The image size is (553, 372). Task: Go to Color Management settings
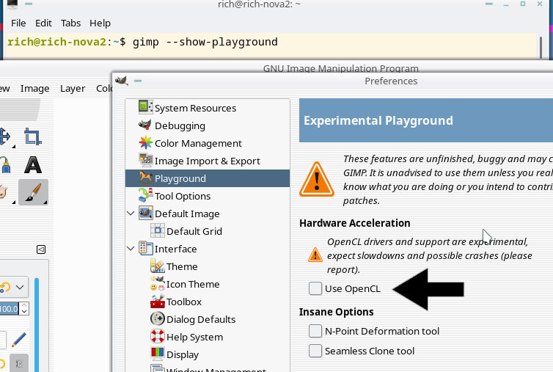coord(198,143)
